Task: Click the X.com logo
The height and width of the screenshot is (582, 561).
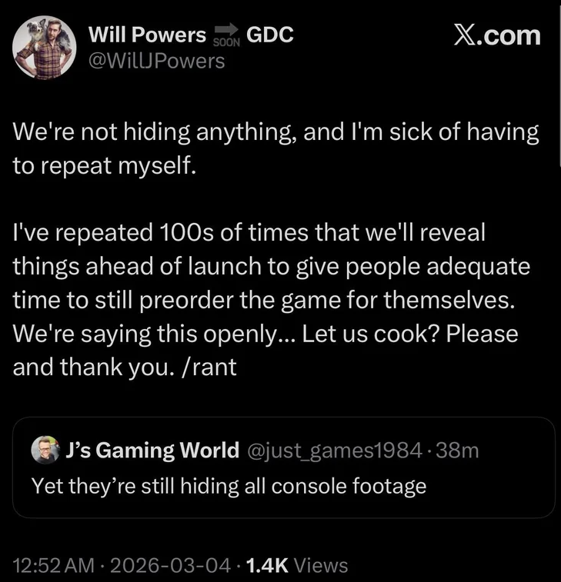Action: coord(496,36)
